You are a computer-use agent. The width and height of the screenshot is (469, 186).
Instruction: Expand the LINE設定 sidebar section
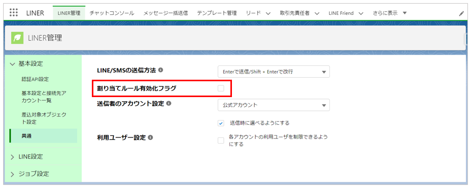tap(12, 157)
